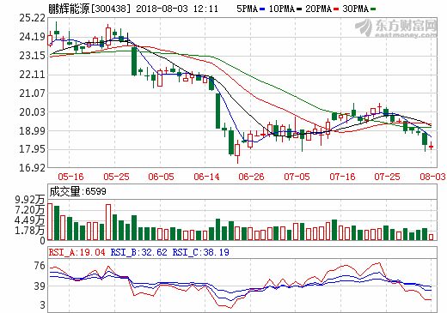Click the volume axis value 9.92万
The height and width of the screenshot is (313, 447).
point(30,200)
